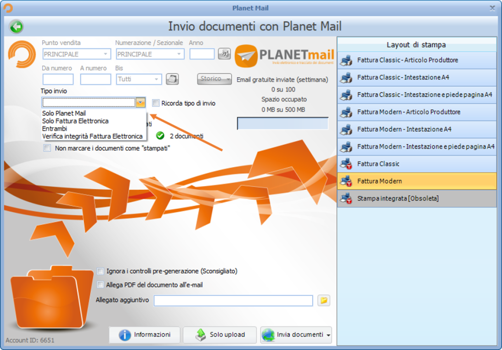Click the 0 MB su 500 MB text
Viewport: 502px width, 350px height.
(283, 110)
